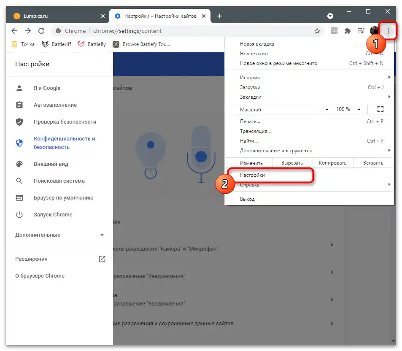Image resolution: width=402 pixels, height=351 pixels.
Task: Open the Внешний вид section
Action: coord(59,164)
